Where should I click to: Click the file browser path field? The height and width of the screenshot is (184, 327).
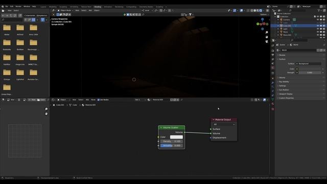[x=36, y=15]
